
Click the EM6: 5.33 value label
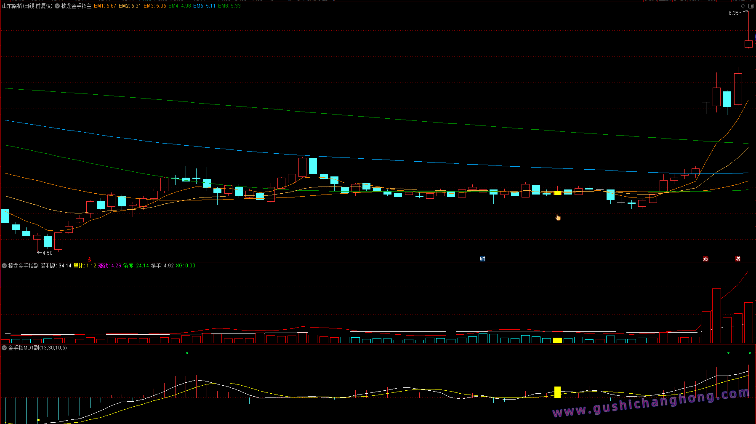(x=229, y=6)
